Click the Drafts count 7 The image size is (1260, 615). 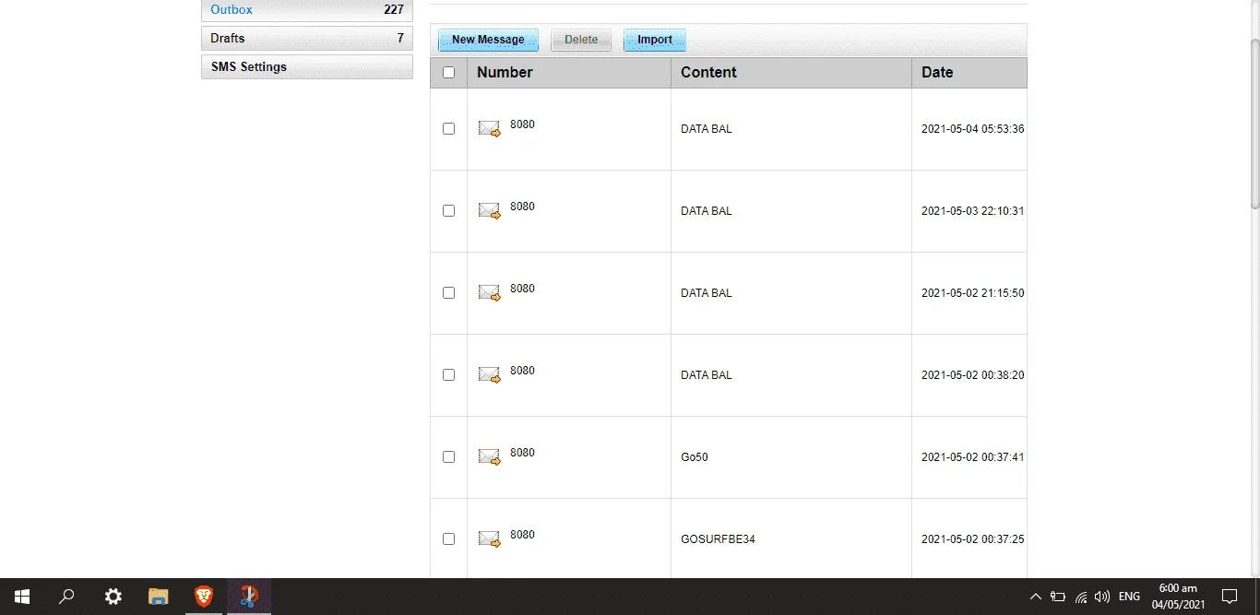click(x=400, y=39)
